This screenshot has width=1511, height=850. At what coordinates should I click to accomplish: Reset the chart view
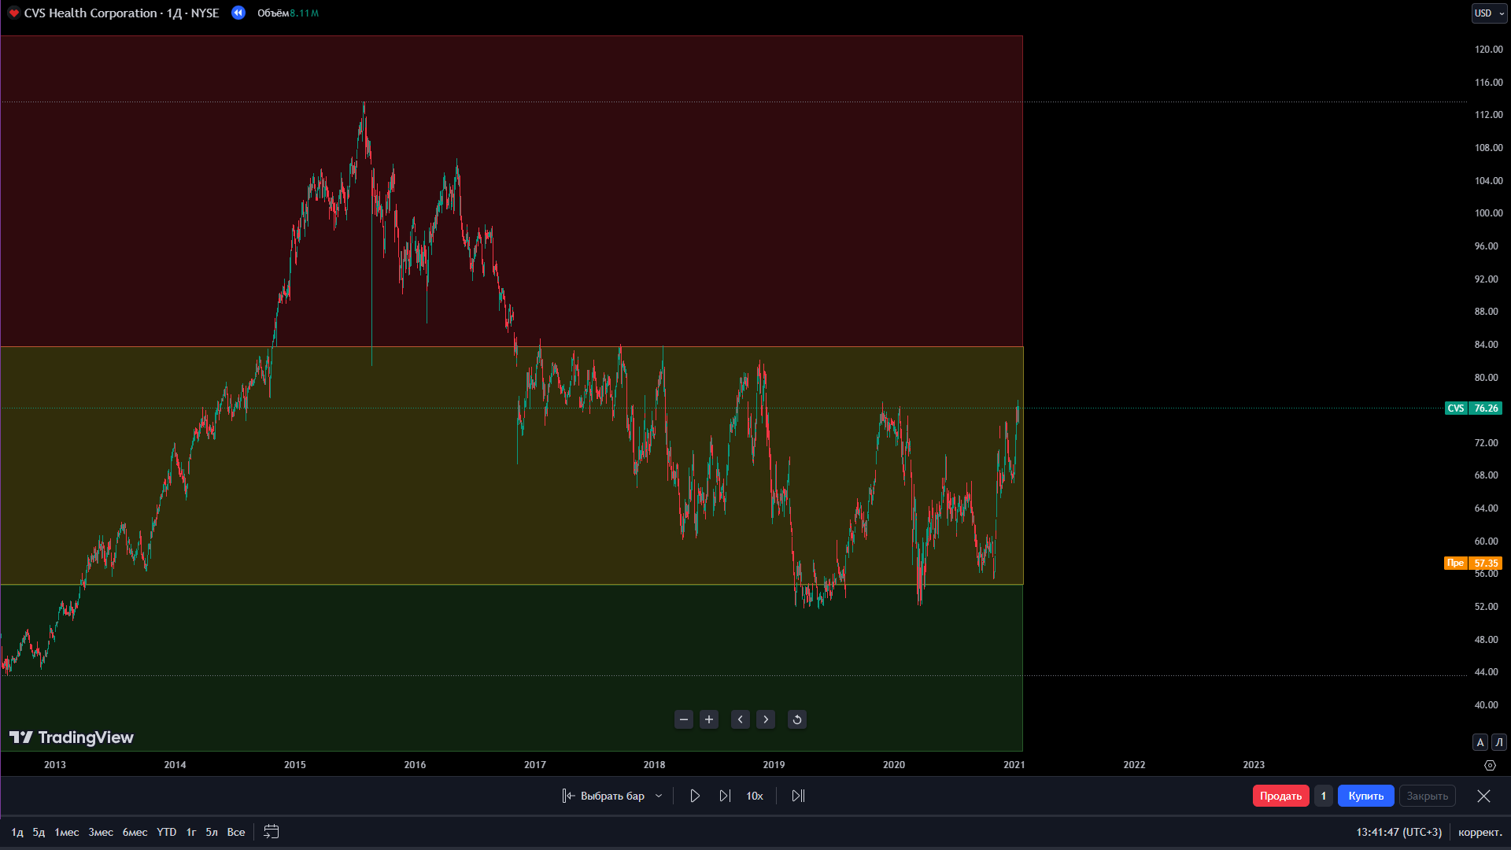pyautogui.click(x=797, y=719)
